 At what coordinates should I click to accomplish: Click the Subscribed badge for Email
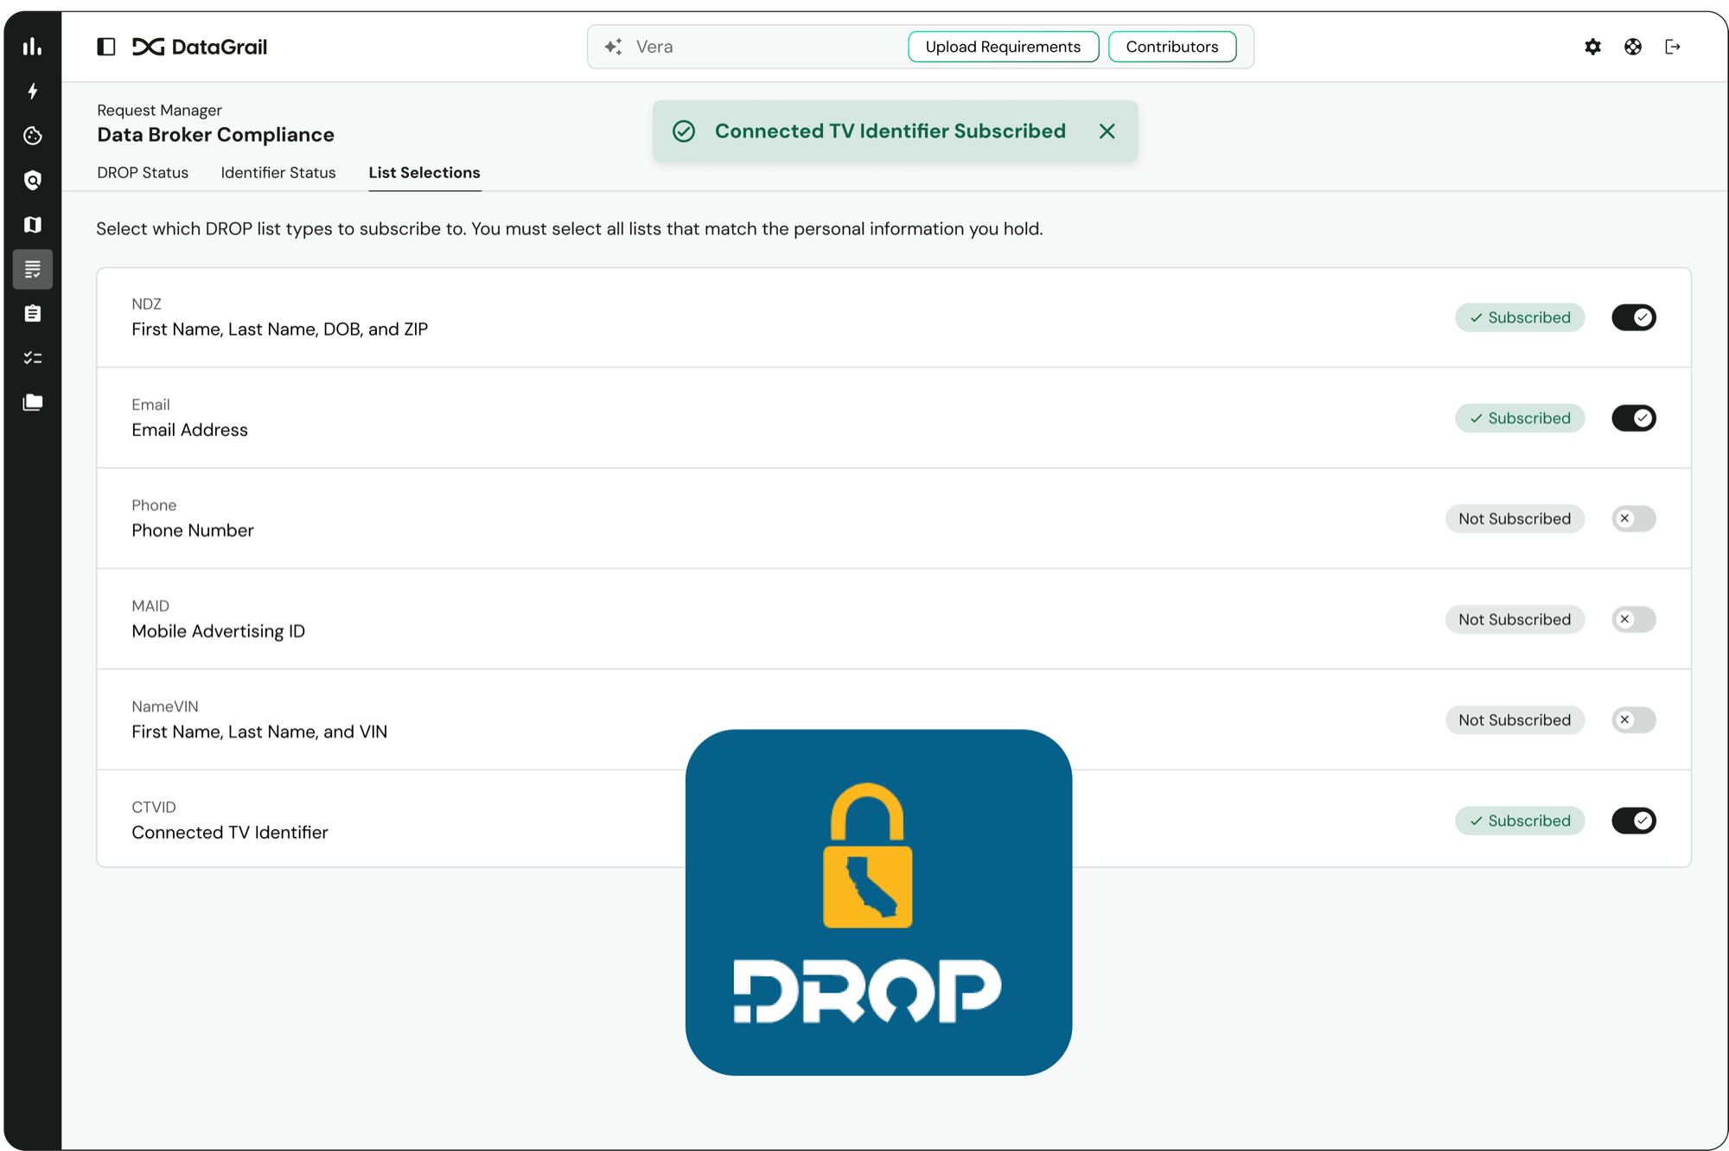(x=1520, y=419)
